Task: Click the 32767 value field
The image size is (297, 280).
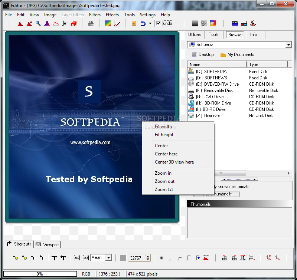Action: point(137,258)
